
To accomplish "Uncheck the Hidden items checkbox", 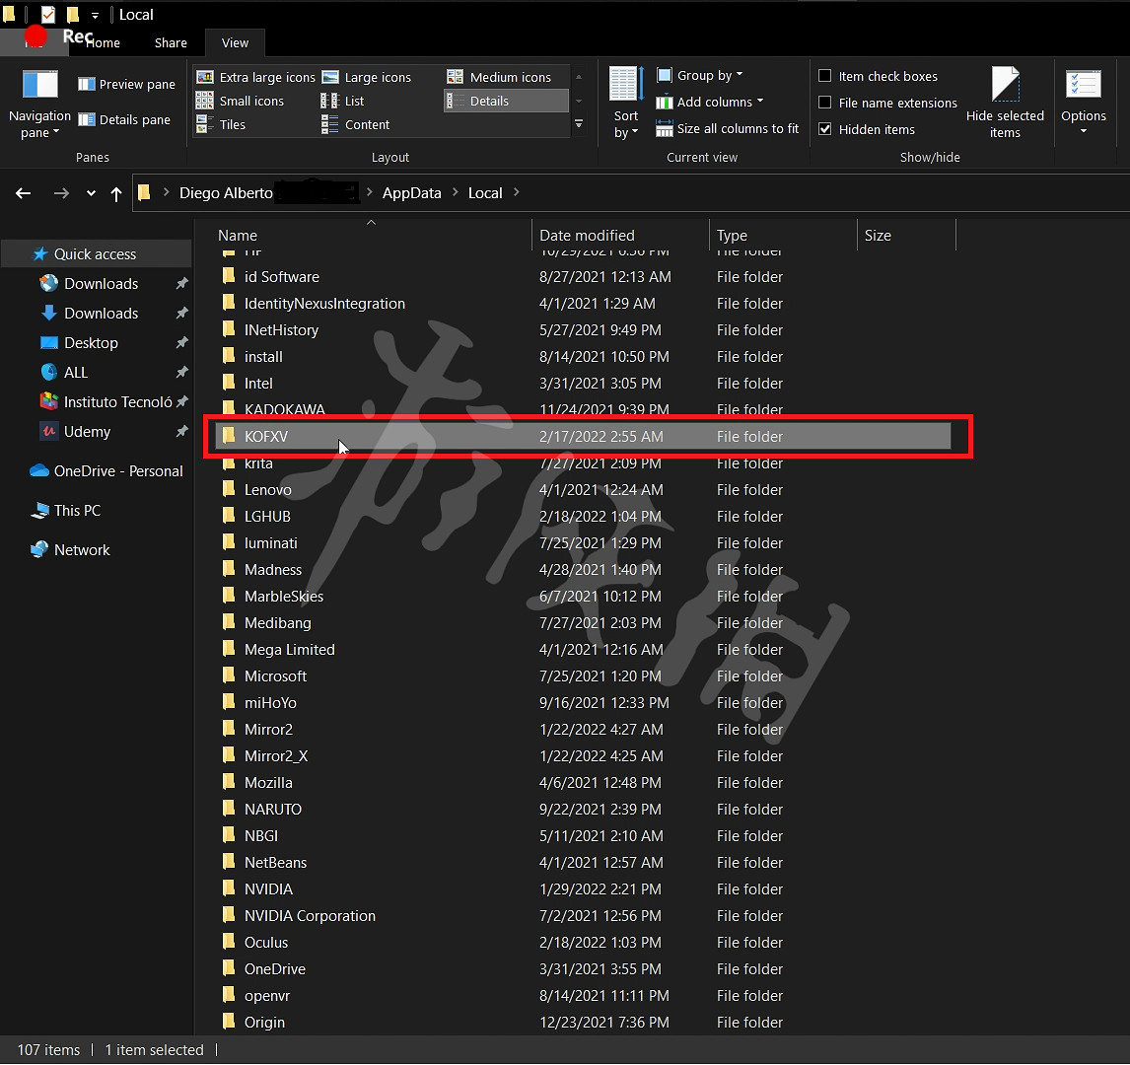I will 825,129.
